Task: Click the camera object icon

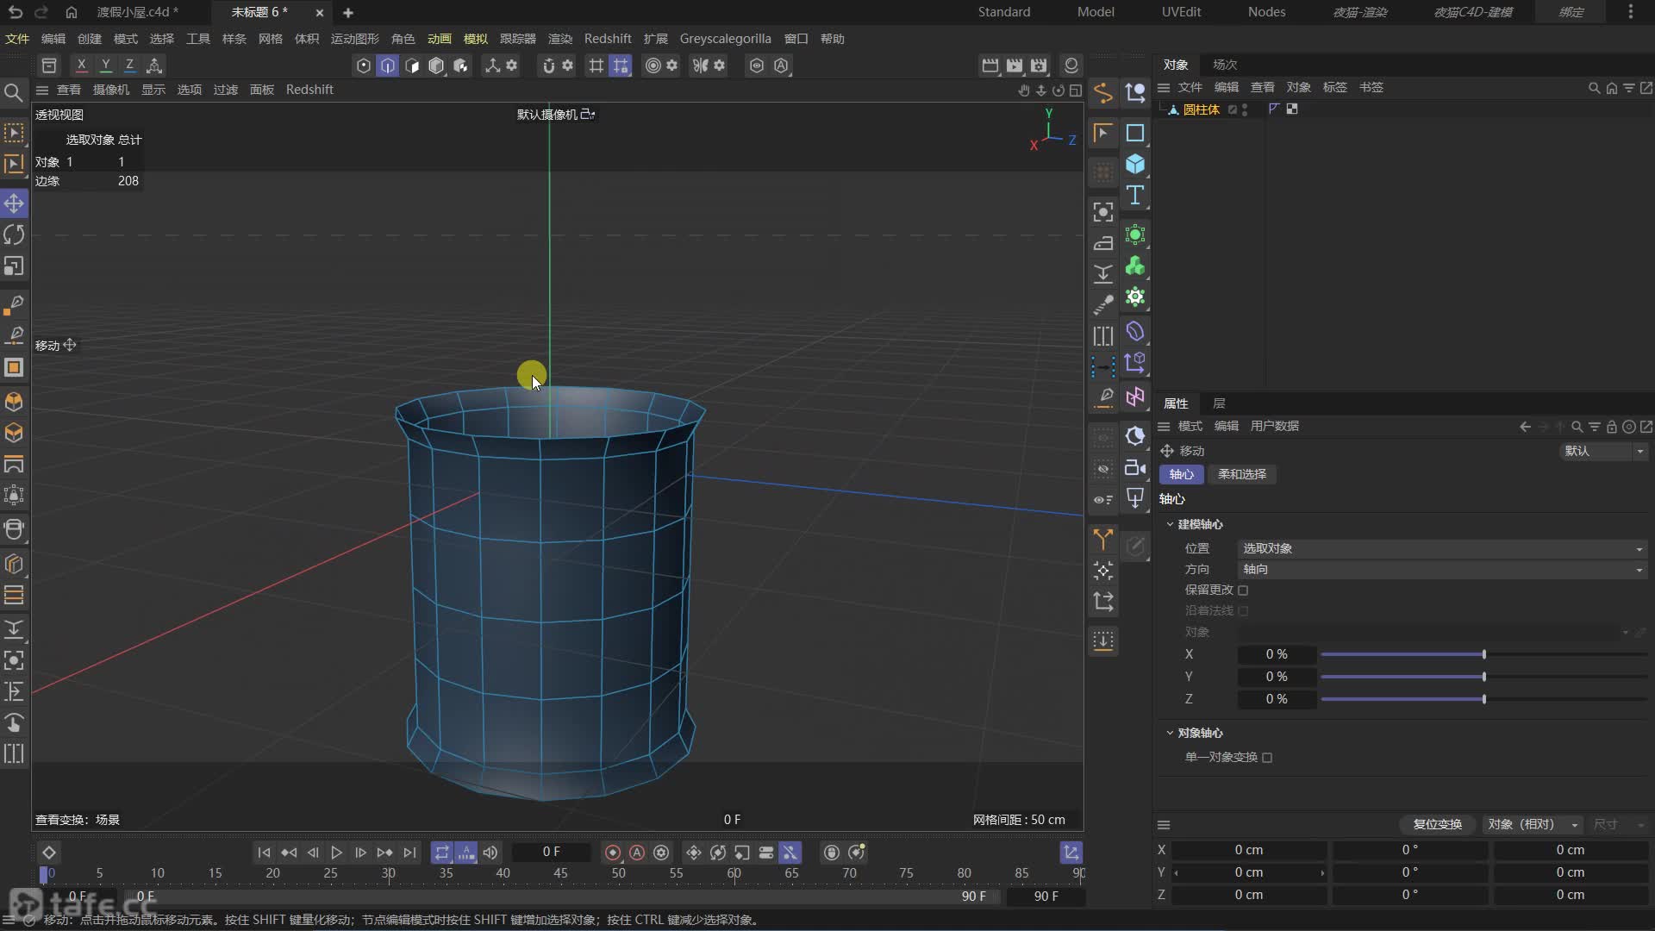Action: pos(1135,467)
